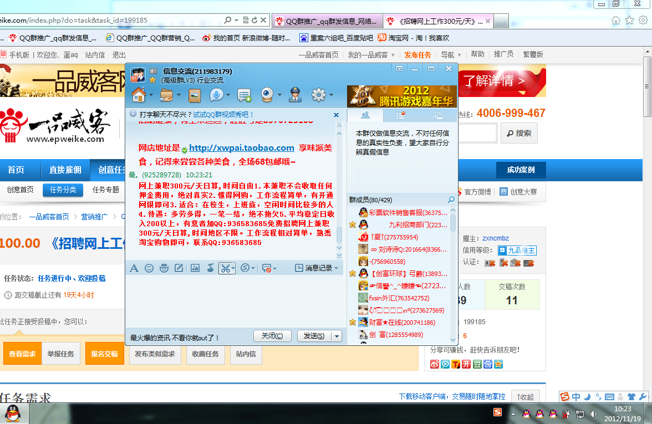Click employer name zxncmbz
Viewport: 652px width, 424px height.
point(496,238)
